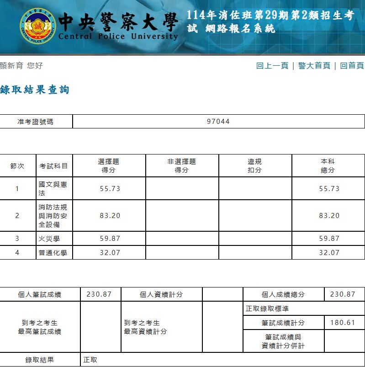Click the 本科總分 column header

click(x=328, y=166)
